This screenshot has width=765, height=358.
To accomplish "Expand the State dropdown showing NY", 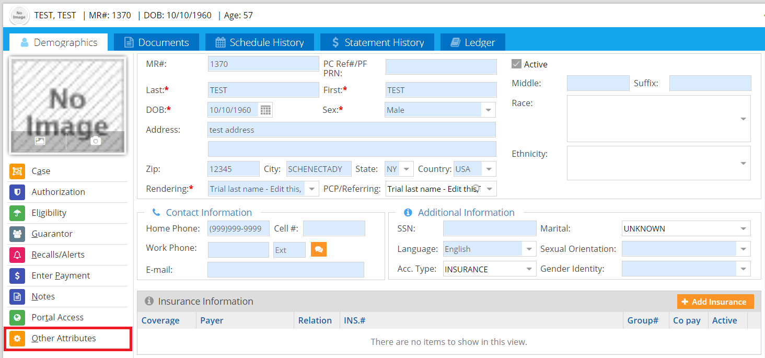I will pyautogui.click(x=407, y=169).
